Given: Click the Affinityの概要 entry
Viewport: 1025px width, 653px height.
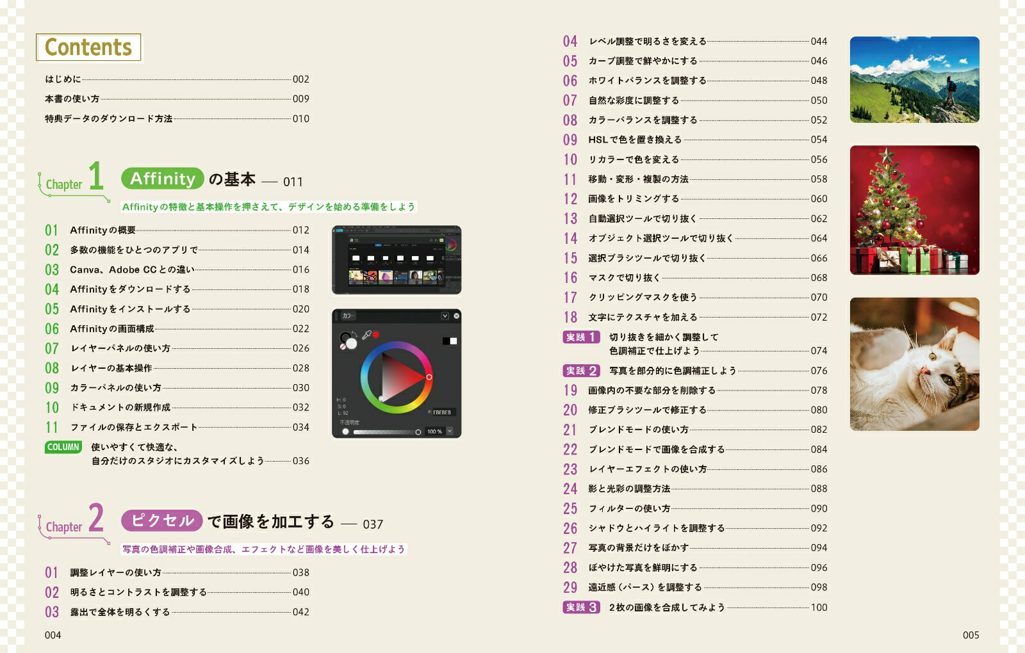Looking at the screenshot, I should 177,230.
